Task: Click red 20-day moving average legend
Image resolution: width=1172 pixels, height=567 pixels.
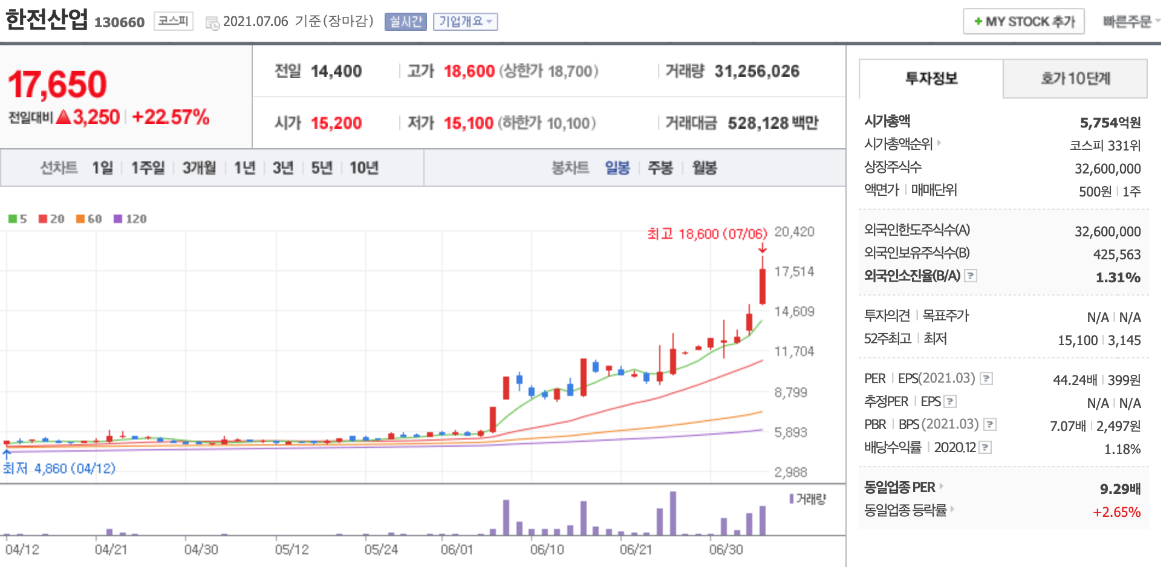Action: pyautogui.click(x=51, y=219)
